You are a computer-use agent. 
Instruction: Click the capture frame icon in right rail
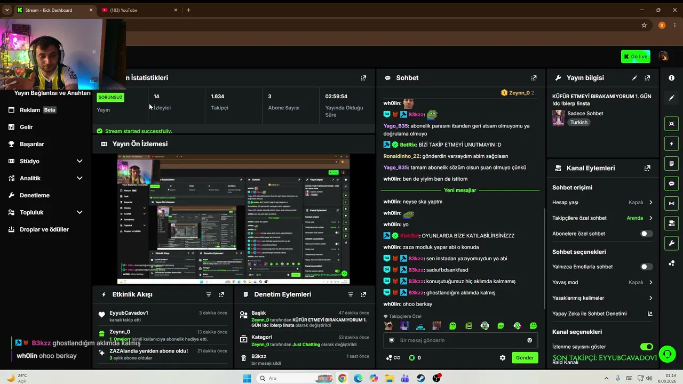click(671, 124)
